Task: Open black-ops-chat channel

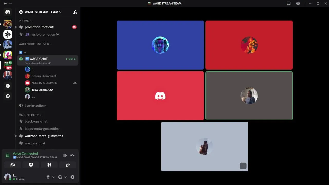Action: 48,121
